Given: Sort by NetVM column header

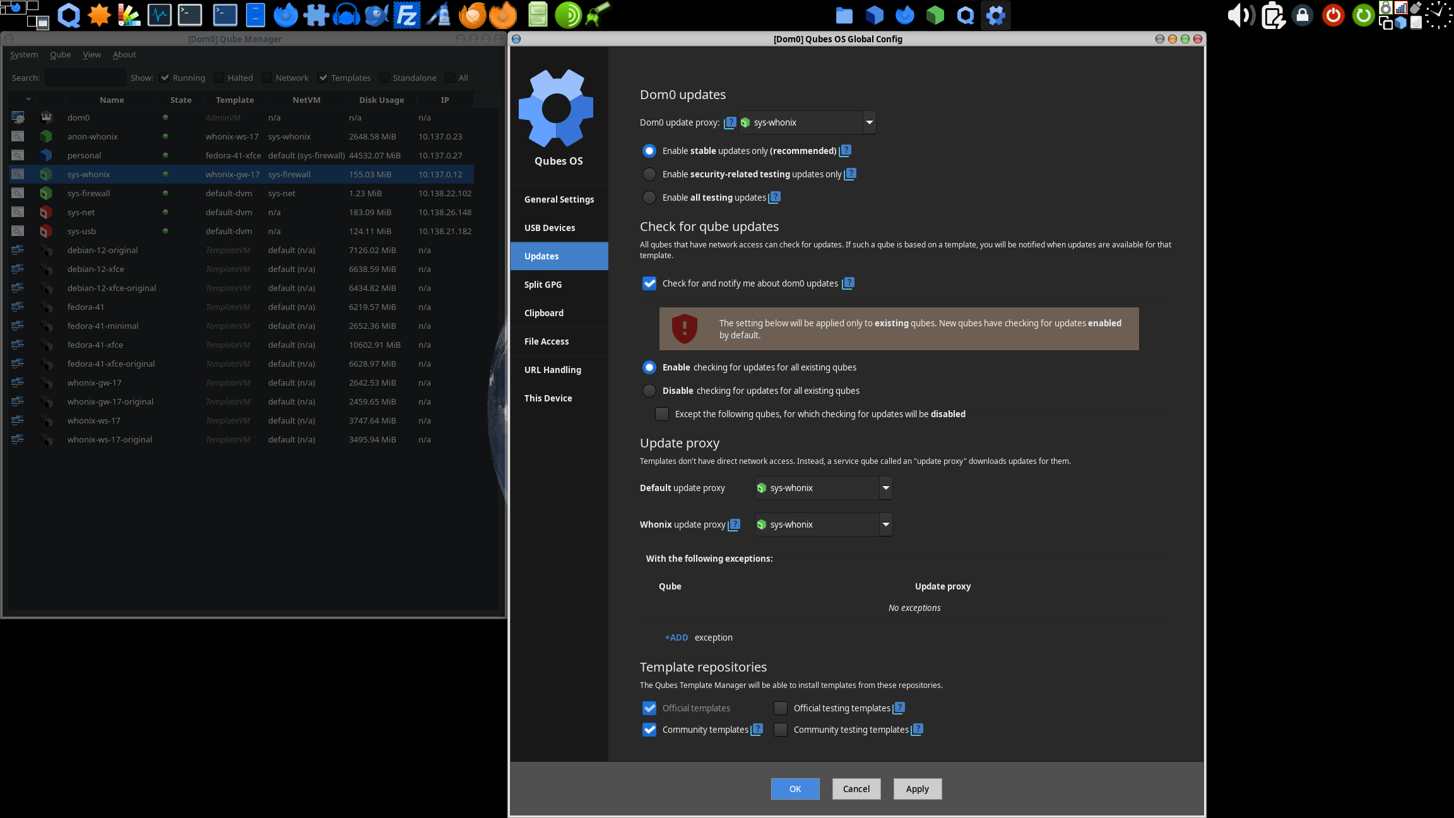Looking at the screenshot, I should (x=307, y=100).
